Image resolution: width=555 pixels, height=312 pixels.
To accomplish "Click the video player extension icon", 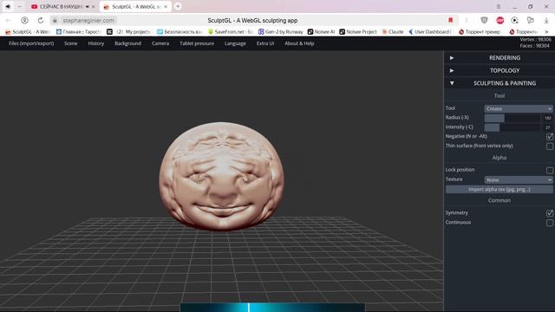I will 515,21.
